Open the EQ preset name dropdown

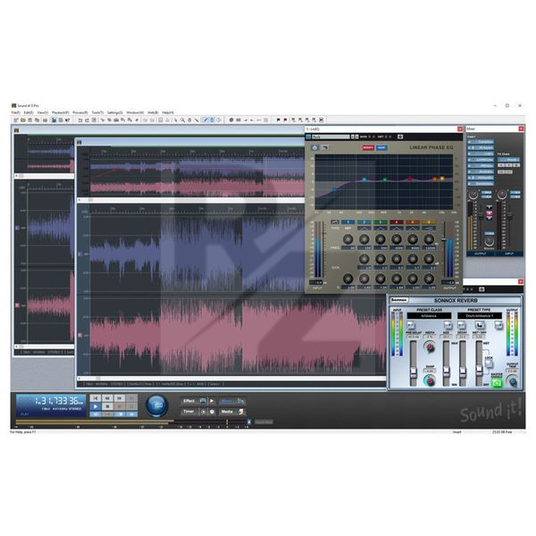tap(331, 137)
